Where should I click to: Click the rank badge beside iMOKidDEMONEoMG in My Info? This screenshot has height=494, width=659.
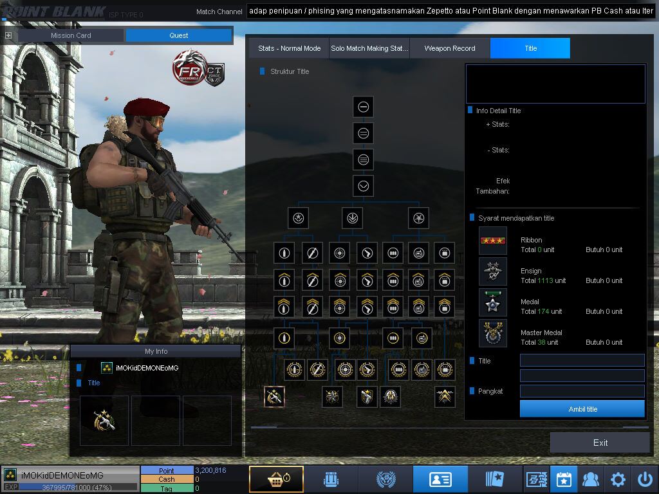(107, 368)
